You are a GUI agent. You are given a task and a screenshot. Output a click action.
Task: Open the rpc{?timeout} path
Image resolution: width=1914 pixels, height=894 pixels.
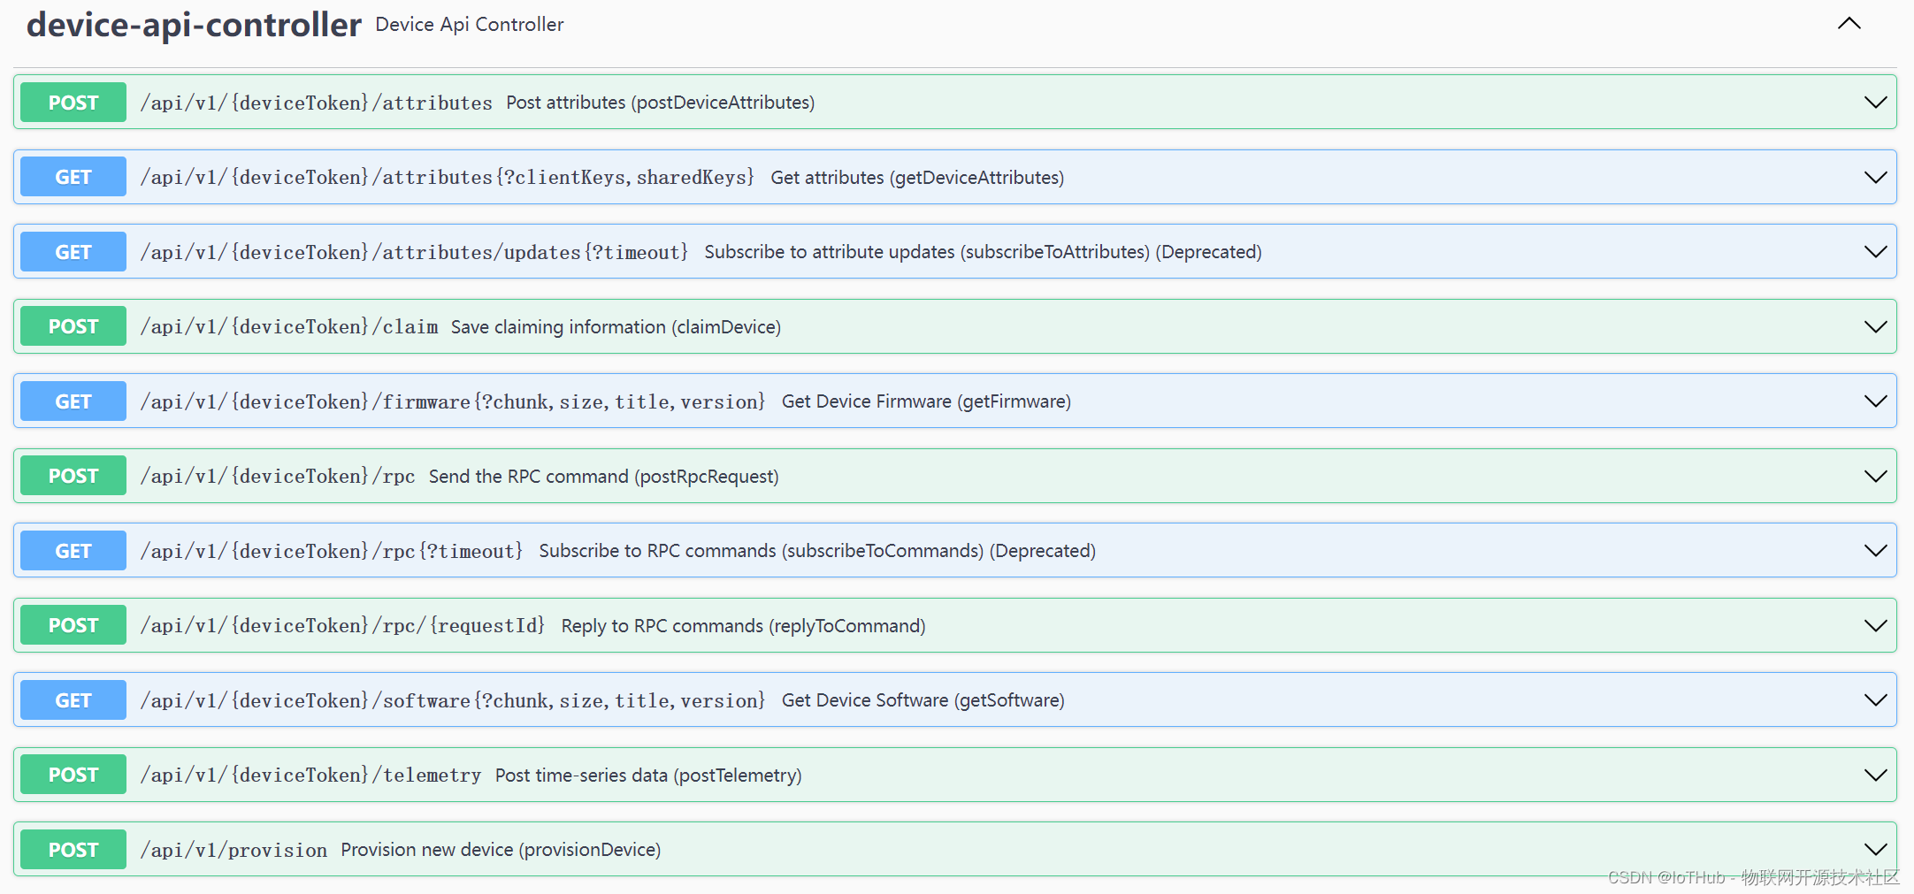pyautogui.click(x=332, y=551)
